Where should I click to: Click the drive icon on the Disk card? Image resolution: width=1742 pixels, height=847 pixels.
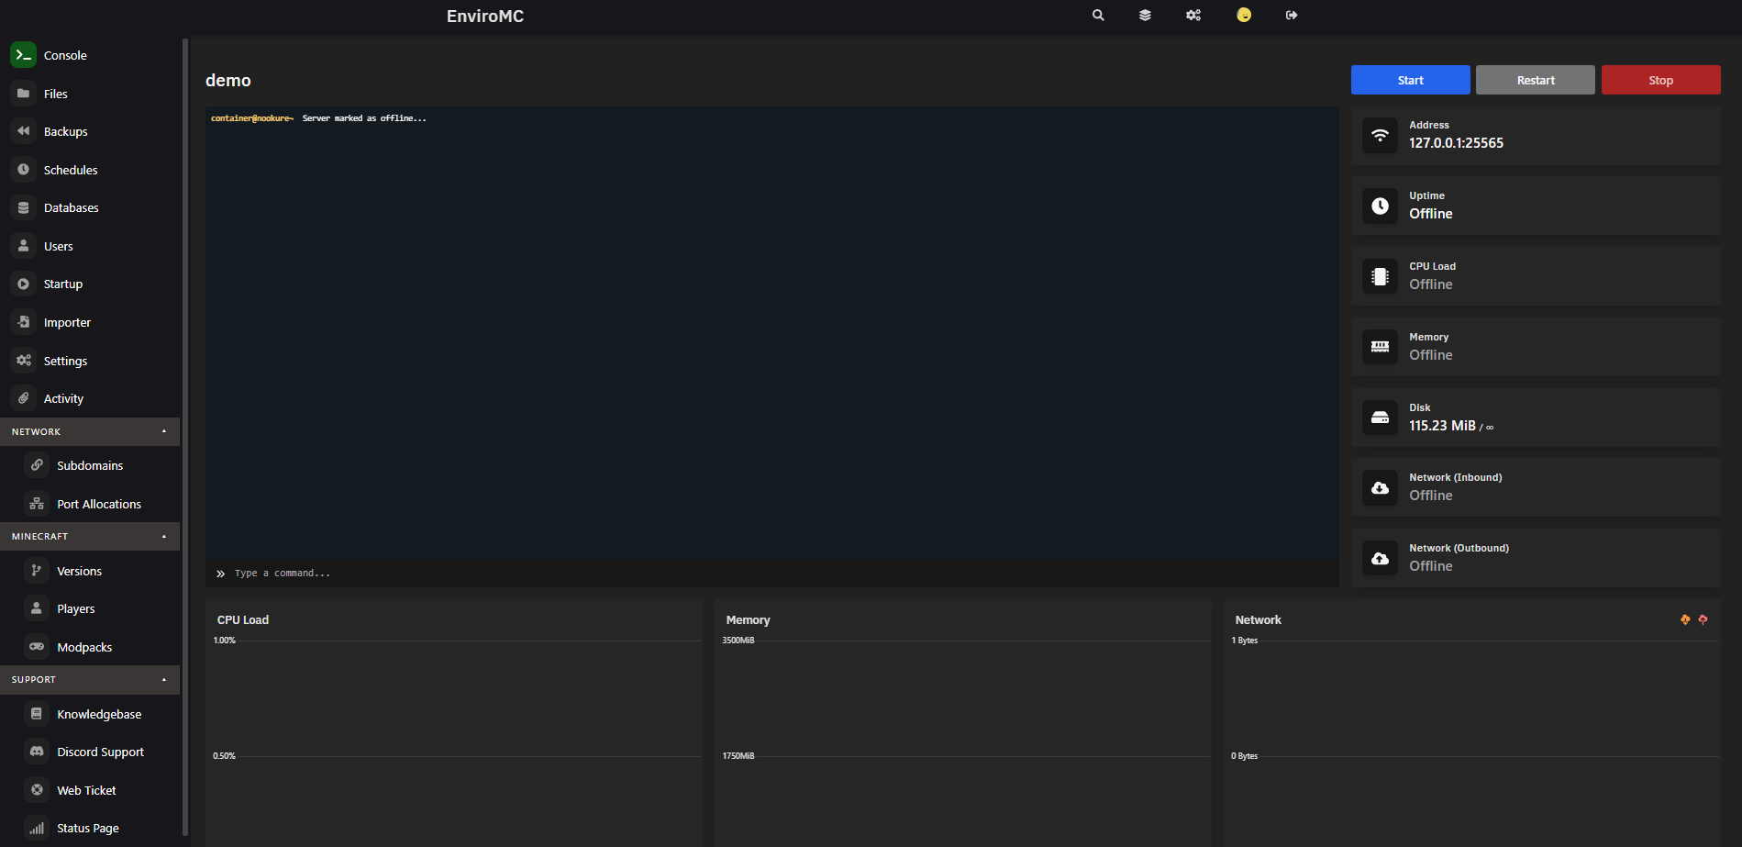pyautogui.click(x=1380, y=418)
